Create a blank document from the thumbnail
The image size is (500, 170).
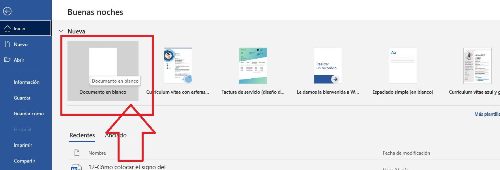pyautogui.click(x=103, y=71)
